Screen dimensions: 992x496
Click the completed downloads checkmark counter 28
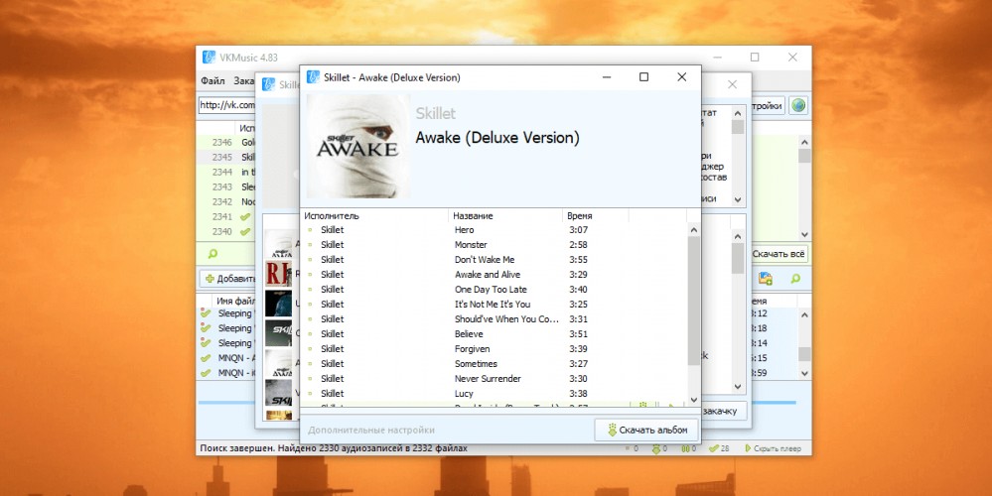tap(719, 448)
